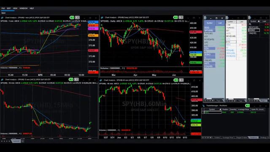Open the WINDOW menu
Screen dimensions: 270x152
[x=24, y=8]
